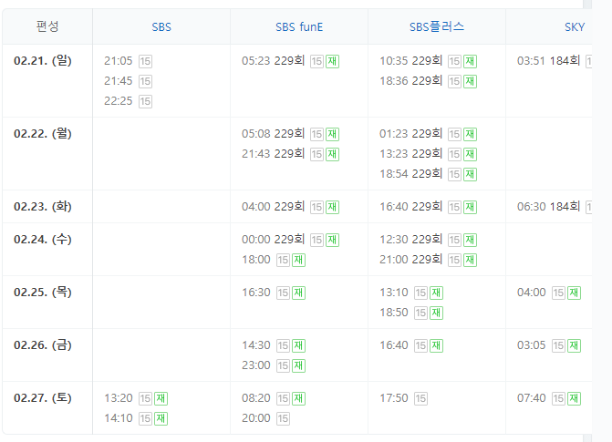Click the 03:51 184회 SKY entry
This screenshot has width=612, height=442.
pyautogui.click(x=548, y=61)
